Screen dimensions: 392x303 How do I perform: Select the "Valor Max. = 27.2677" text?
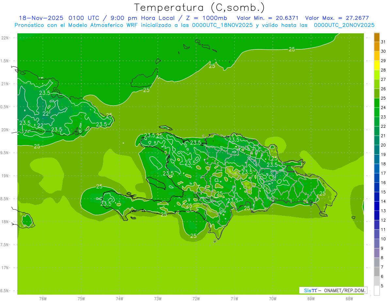coord(336,18)
